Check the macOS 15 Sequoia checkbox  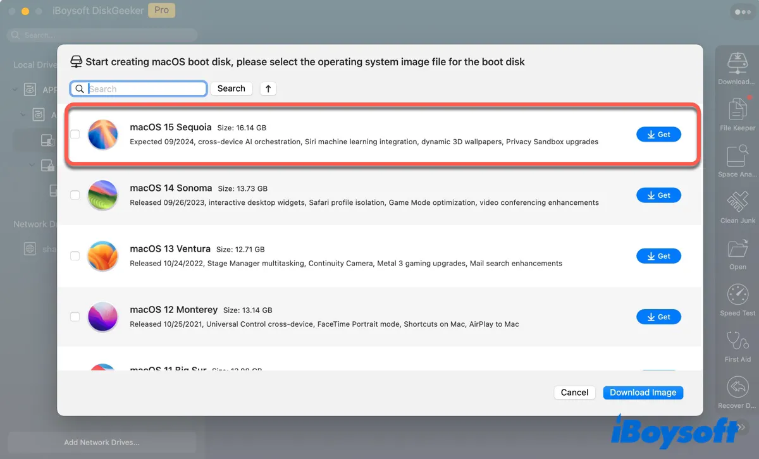[x=75, y=134]
